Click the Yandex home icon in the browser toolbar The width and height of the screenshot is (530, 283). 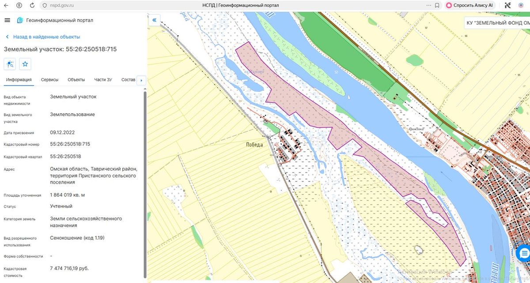[x=19, y=5]
